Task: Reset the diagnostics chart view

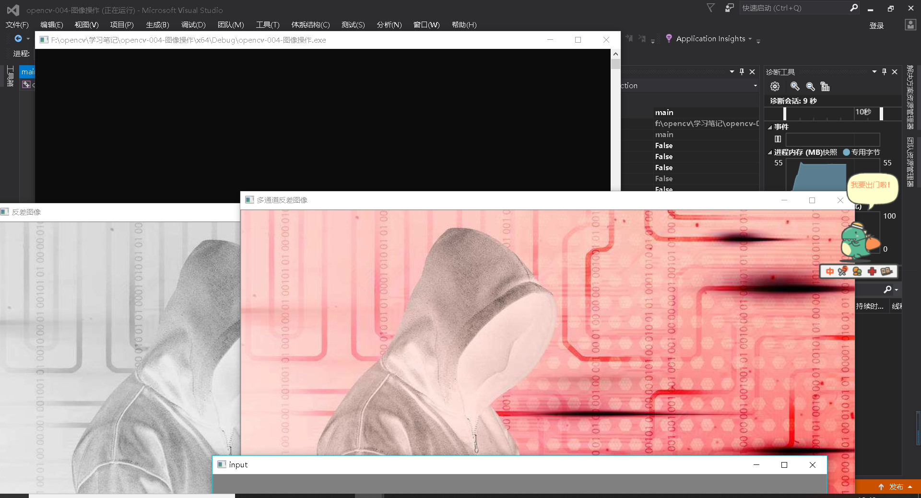Action: click(826, 87)
